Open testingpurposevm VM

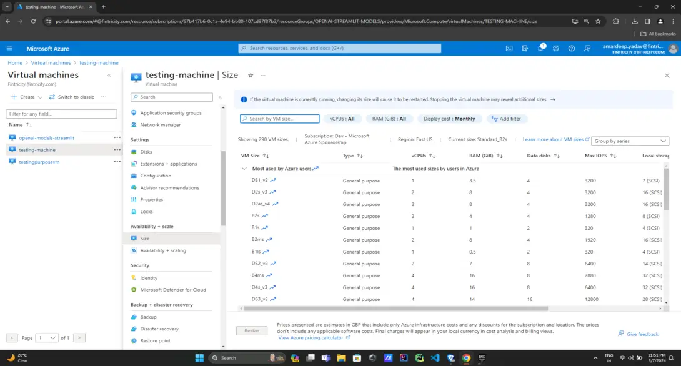(x=39, y=162)
